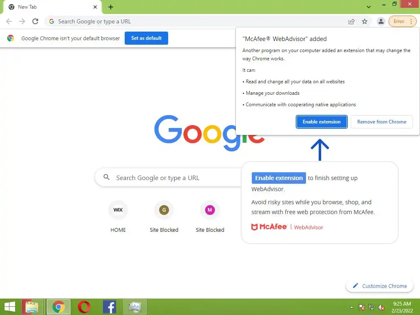Screen dimensions: 420x315
Task: Open the G Site Blocked shortcut
Action: [x=164, y=217]
